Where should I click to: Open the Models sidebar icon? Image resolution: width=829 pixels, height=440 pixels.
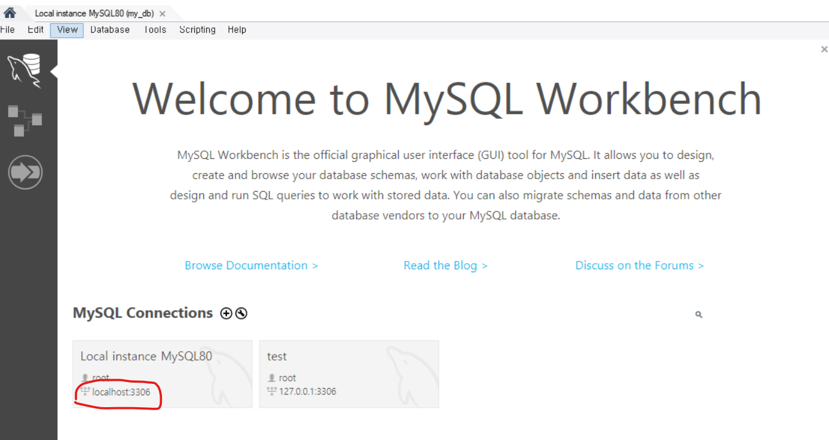pos(25,121)
